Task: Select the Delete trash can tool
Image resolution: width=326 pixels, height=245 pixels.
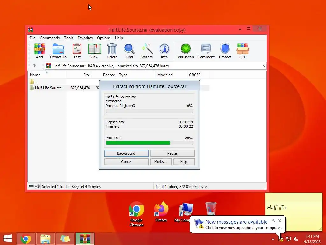Action: 112,51
